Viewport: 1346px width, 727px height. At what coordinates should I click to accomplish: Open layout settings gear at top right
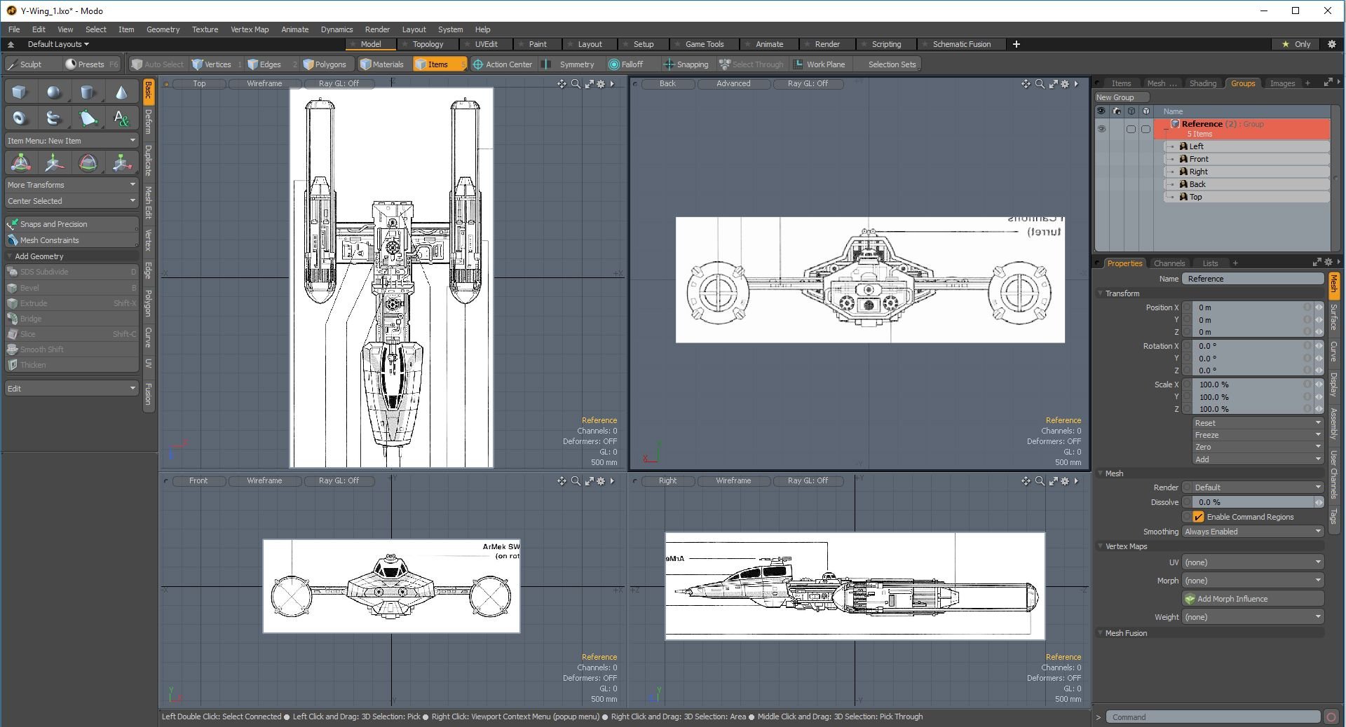[1332, 44]
